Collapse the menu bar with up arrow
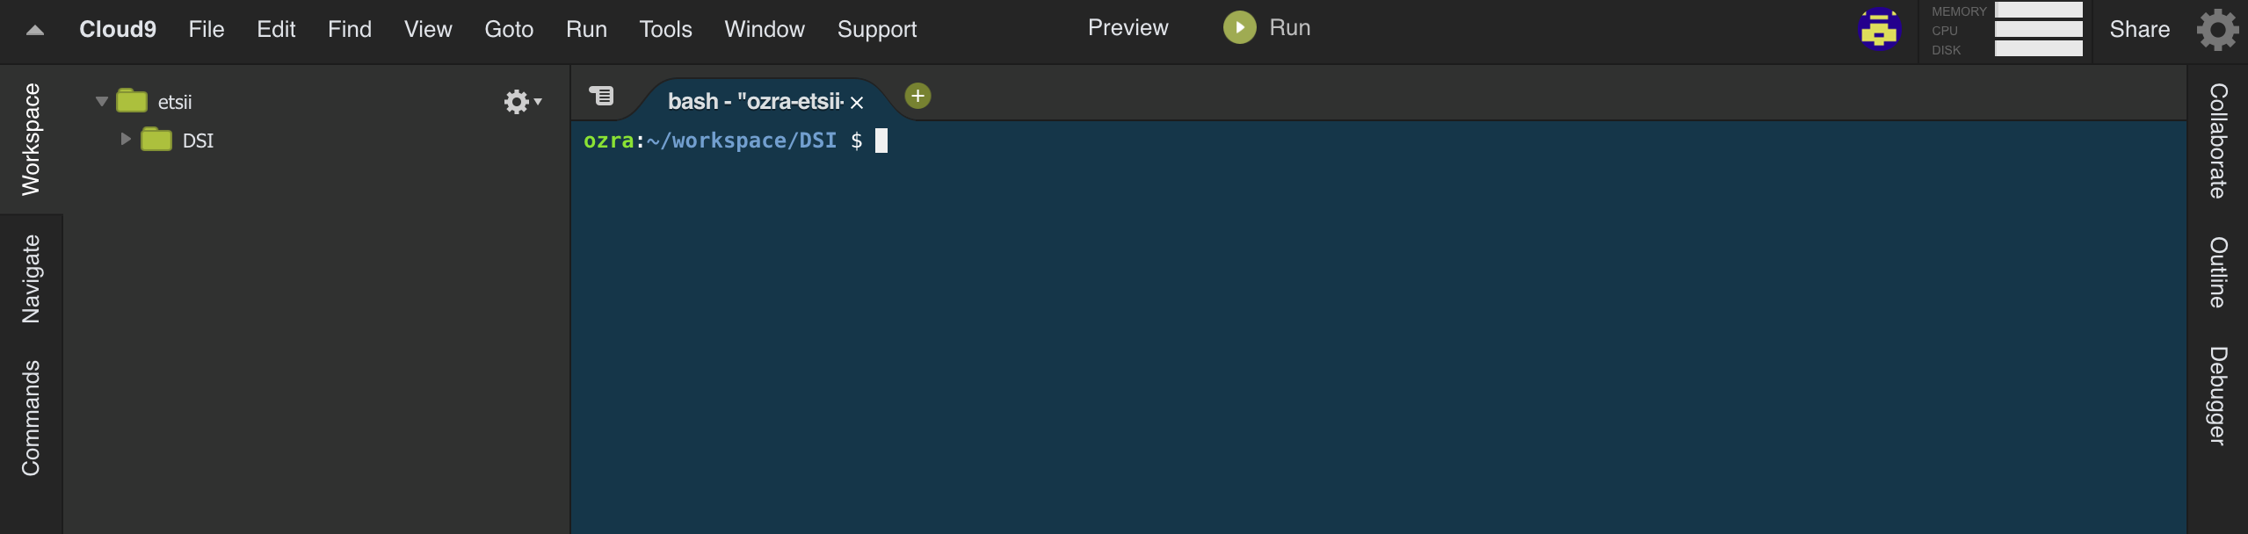The height and width of the screenshot is (534, 2248). pyautogui.click(x=35, y=30)
